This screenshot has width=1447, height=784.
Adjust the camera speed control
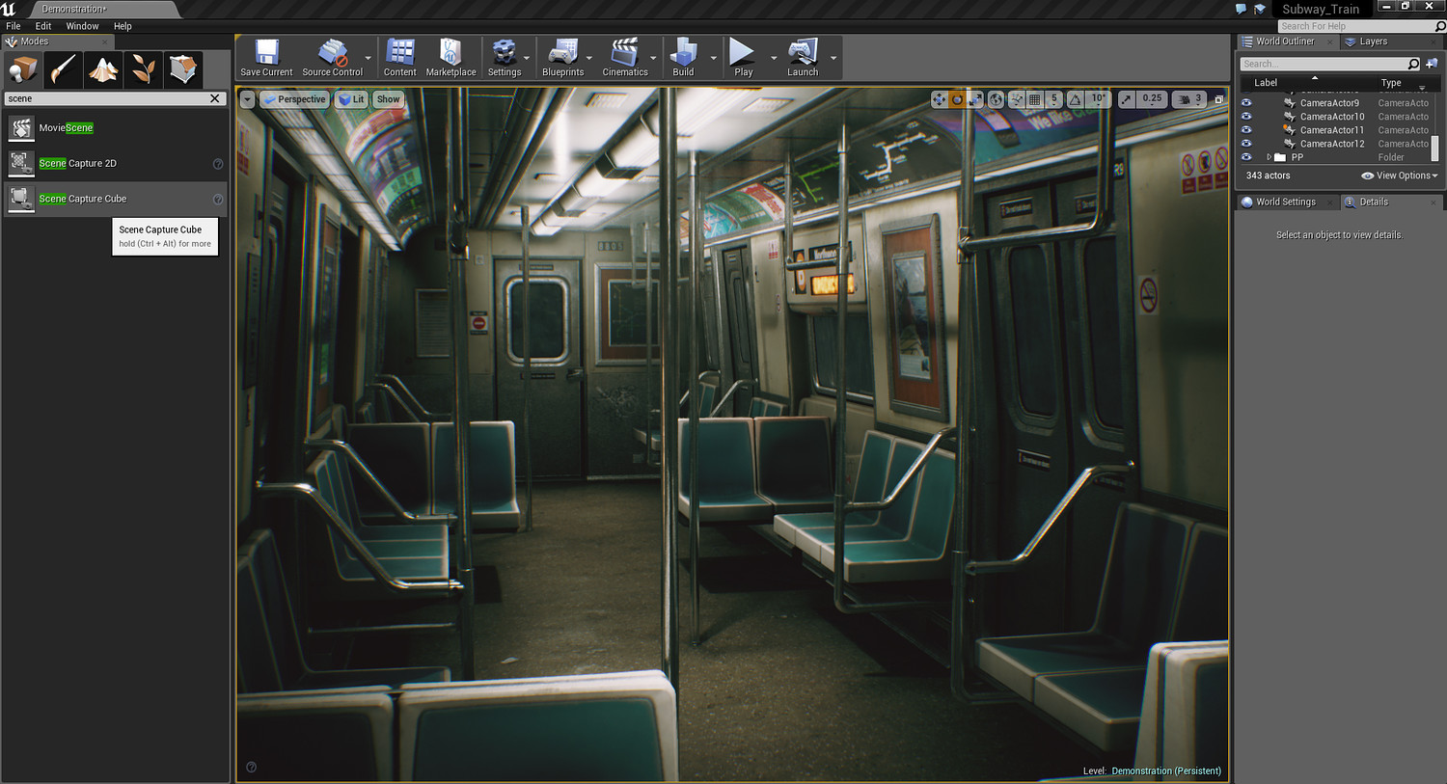(x=1188, y=98)
